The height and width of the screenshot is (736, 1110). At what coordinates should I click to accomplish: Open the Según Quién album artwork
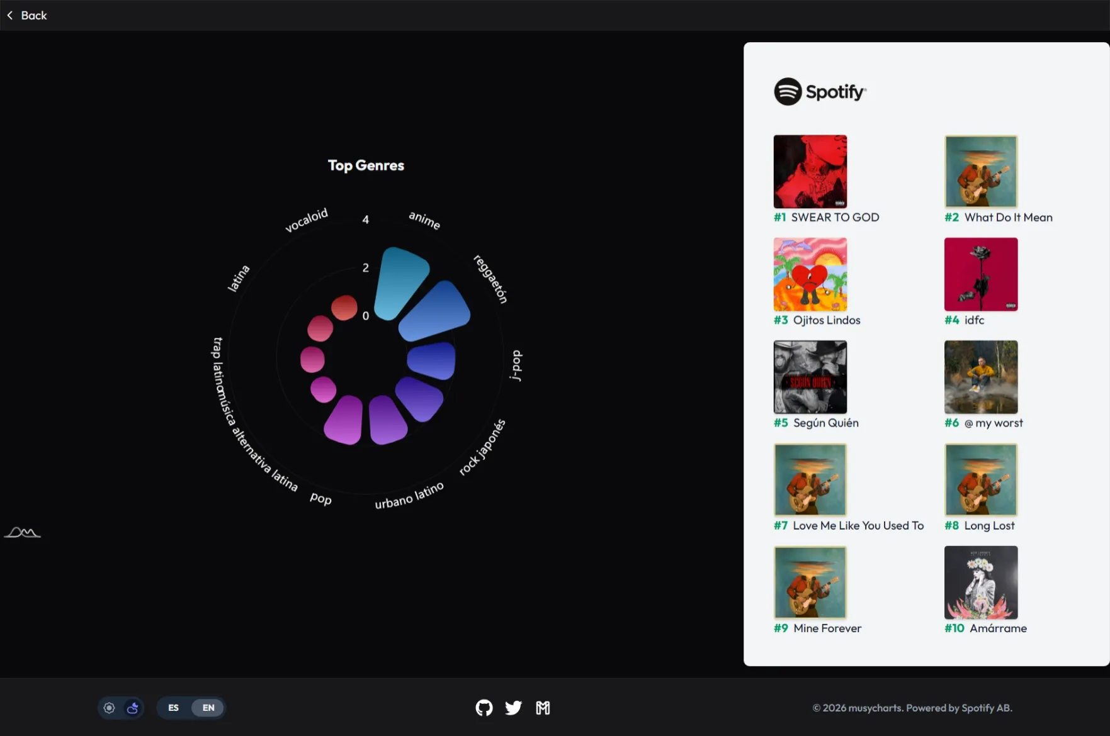[x=810, y=377]
